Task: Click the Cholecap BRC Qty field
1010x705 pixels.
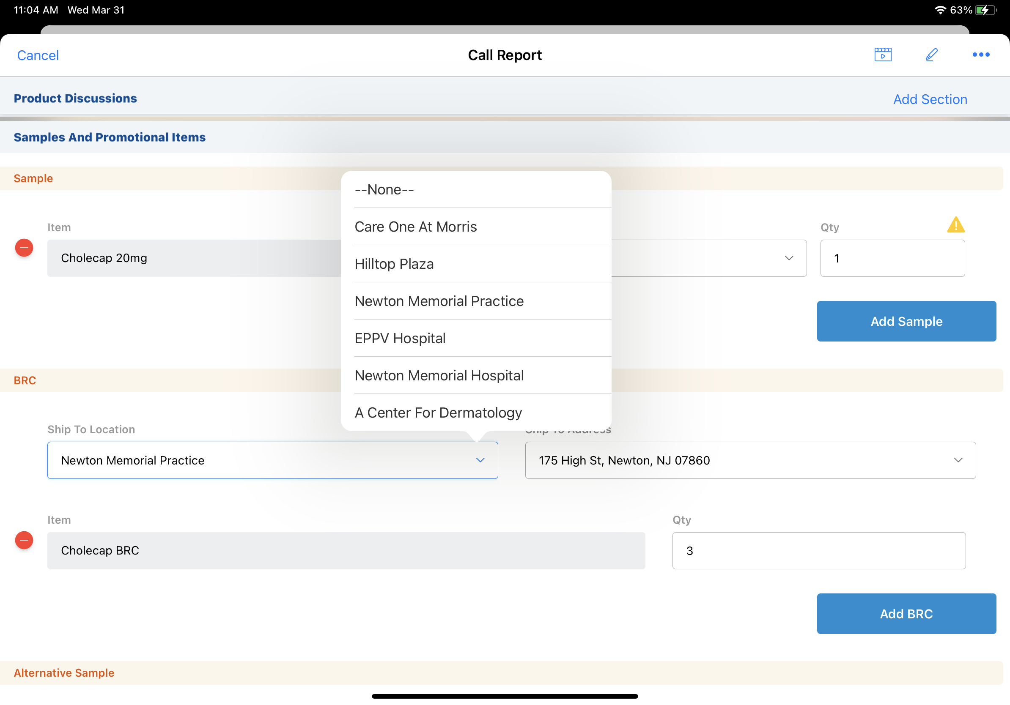Action: (x=819, y=551)
